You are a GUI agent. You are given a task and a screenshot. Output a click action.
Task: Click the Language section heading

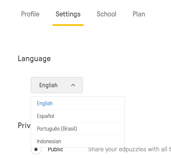[x=34, y=59]
